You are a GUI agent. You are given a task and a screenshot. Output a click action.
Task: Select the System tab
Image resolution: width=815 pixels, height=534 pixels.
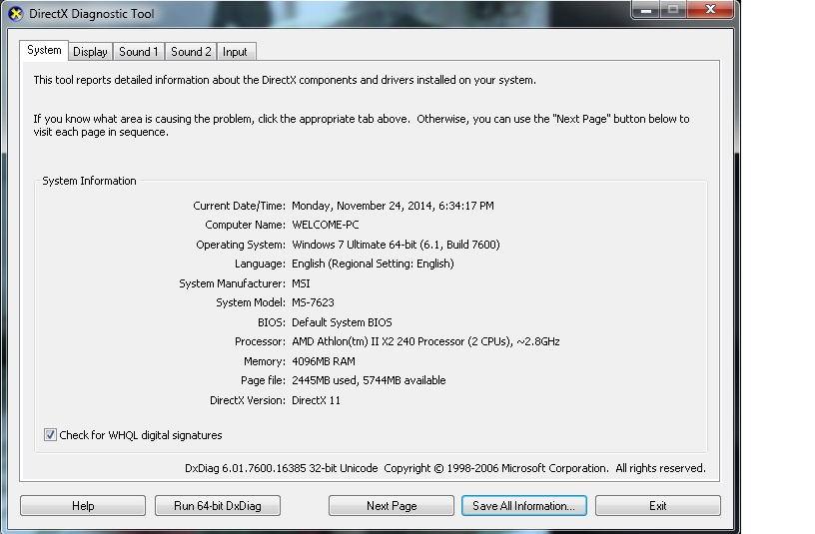[44, 50]
